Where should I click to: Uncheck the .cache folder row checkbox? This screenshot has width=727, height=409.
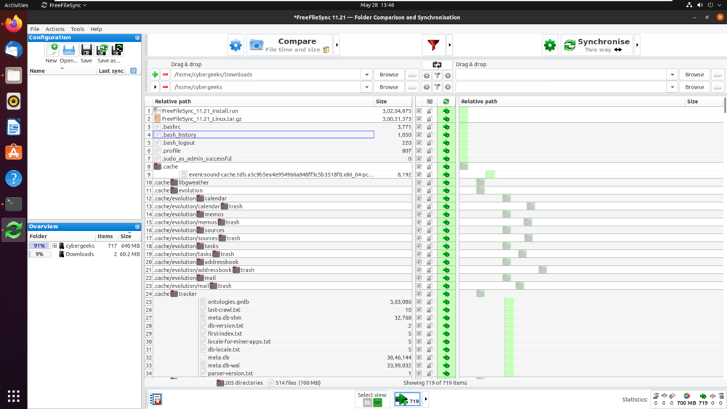[x=419, y=167]
